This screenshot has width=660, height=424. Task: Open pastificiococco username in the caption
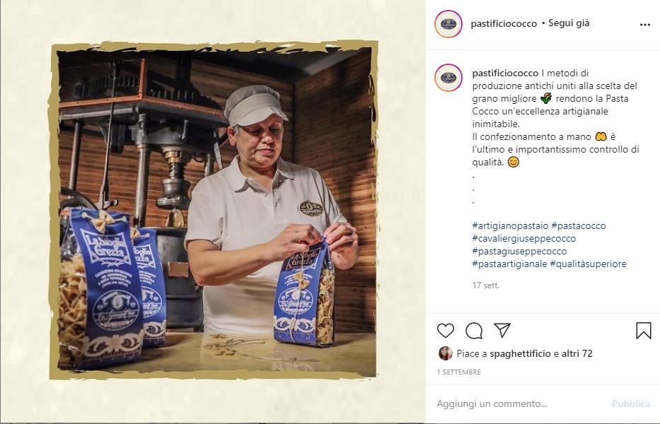coord(505,73)
